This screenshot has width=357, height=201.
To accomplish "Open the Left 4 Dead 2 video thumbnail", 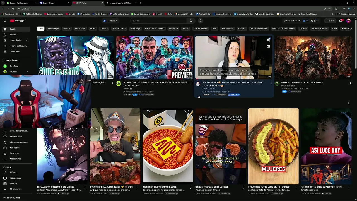I will [313, 58].
